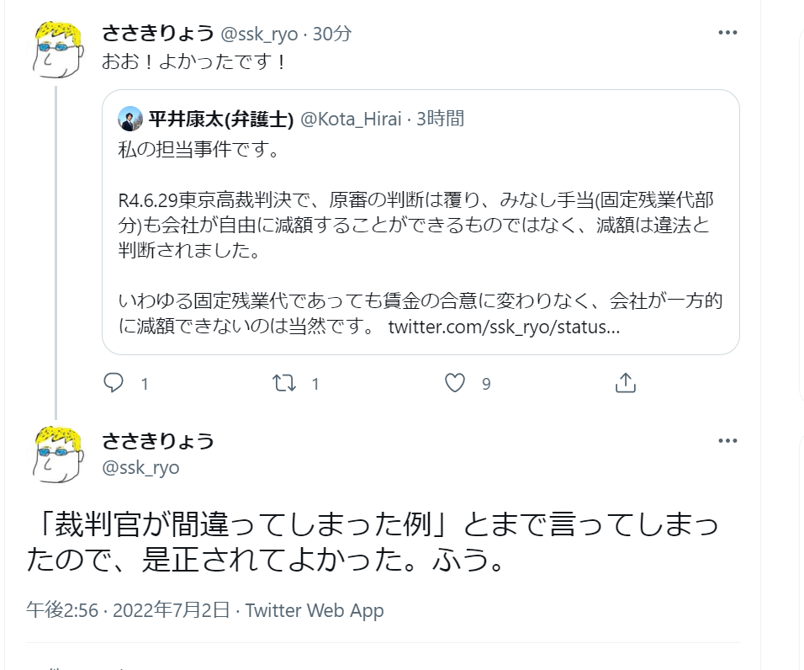Open the more options menu on top tweet

point(727,34)
